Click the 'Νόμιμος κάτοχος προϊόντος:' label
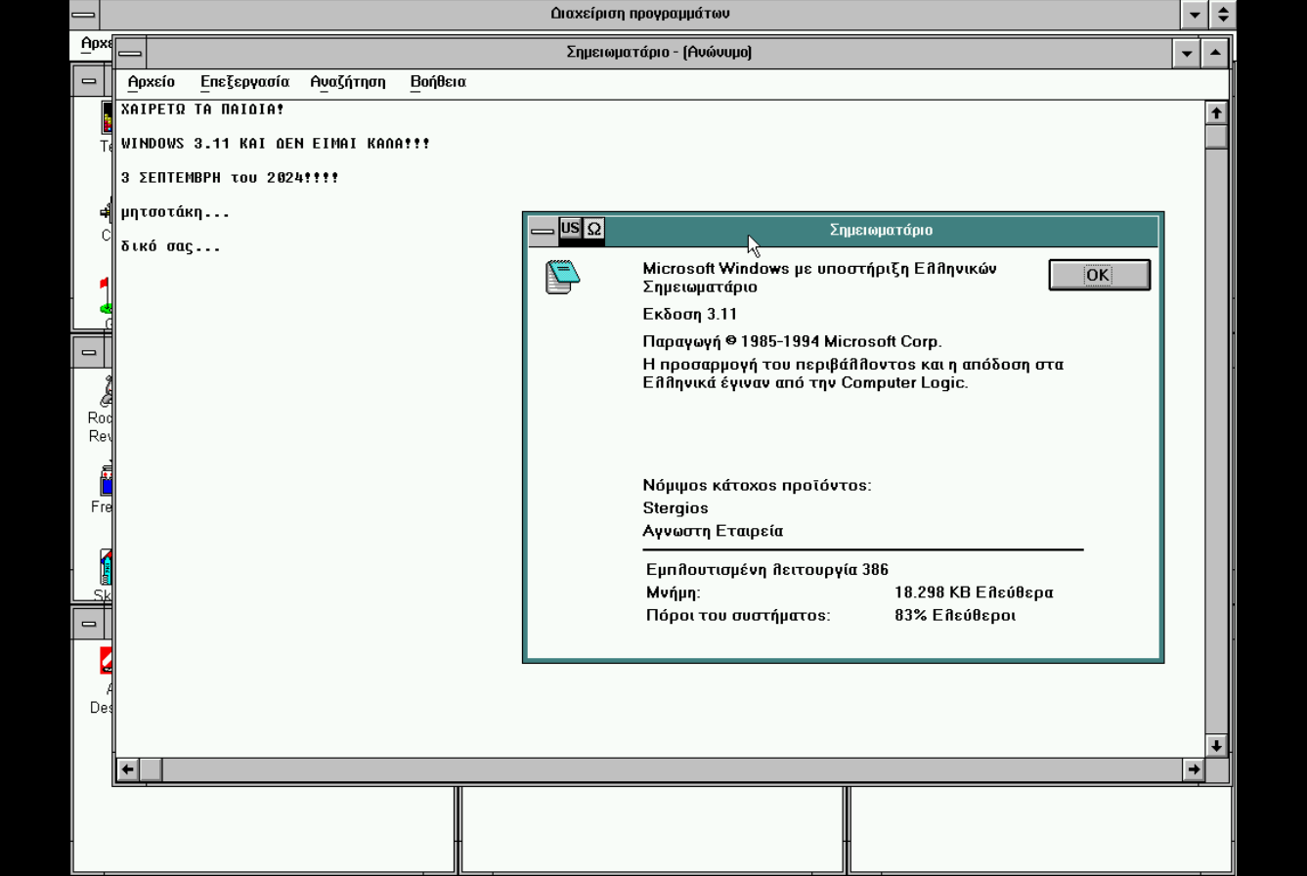Image resolution: width=1307 pixels, height=876 pixels. [x=757, y=486]
